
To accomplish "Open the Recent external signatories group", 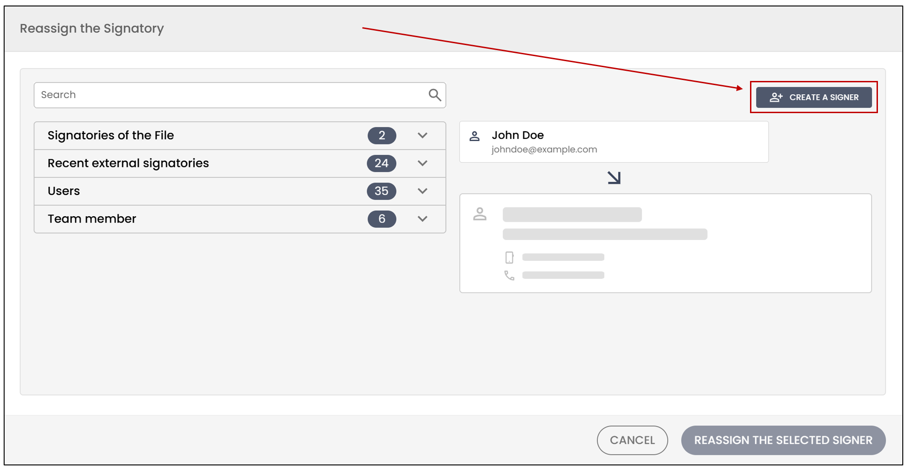I will [240, 163].
